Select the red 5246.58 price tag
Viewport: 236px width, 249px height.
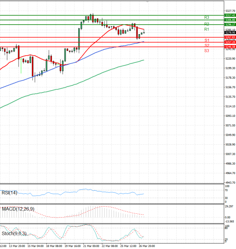230,47
